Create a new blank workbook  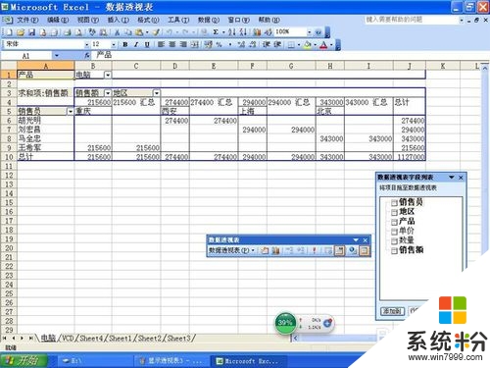[9, 32]
